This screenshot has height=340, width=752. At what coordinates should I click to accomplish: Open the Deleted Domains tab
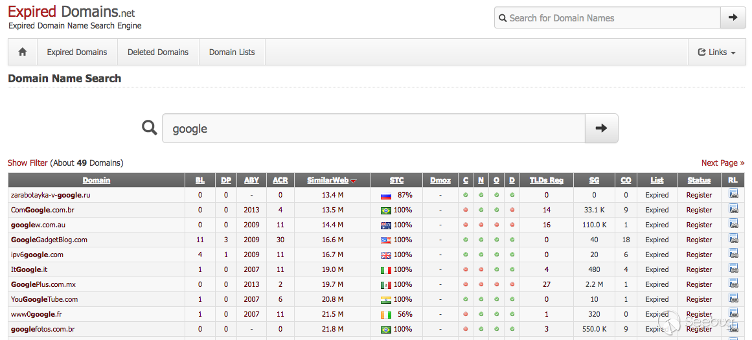(158, 52)
